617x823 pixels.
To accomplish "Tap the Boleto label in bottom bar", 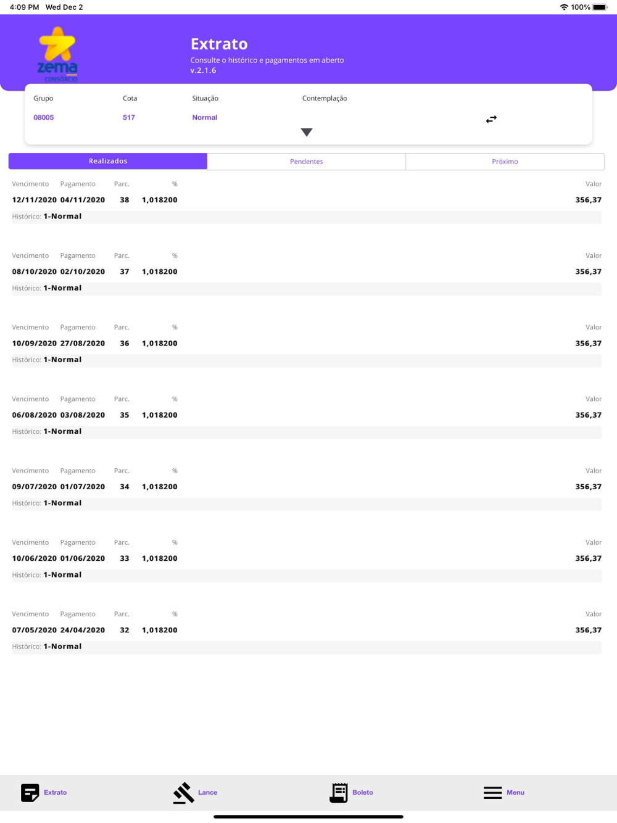I will (363, 792).
